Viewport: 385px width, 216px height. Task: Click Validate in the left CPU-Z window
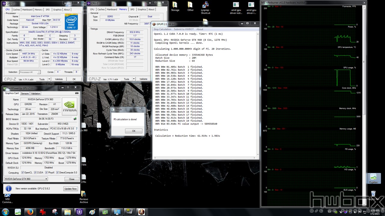[x=59, y=79]
